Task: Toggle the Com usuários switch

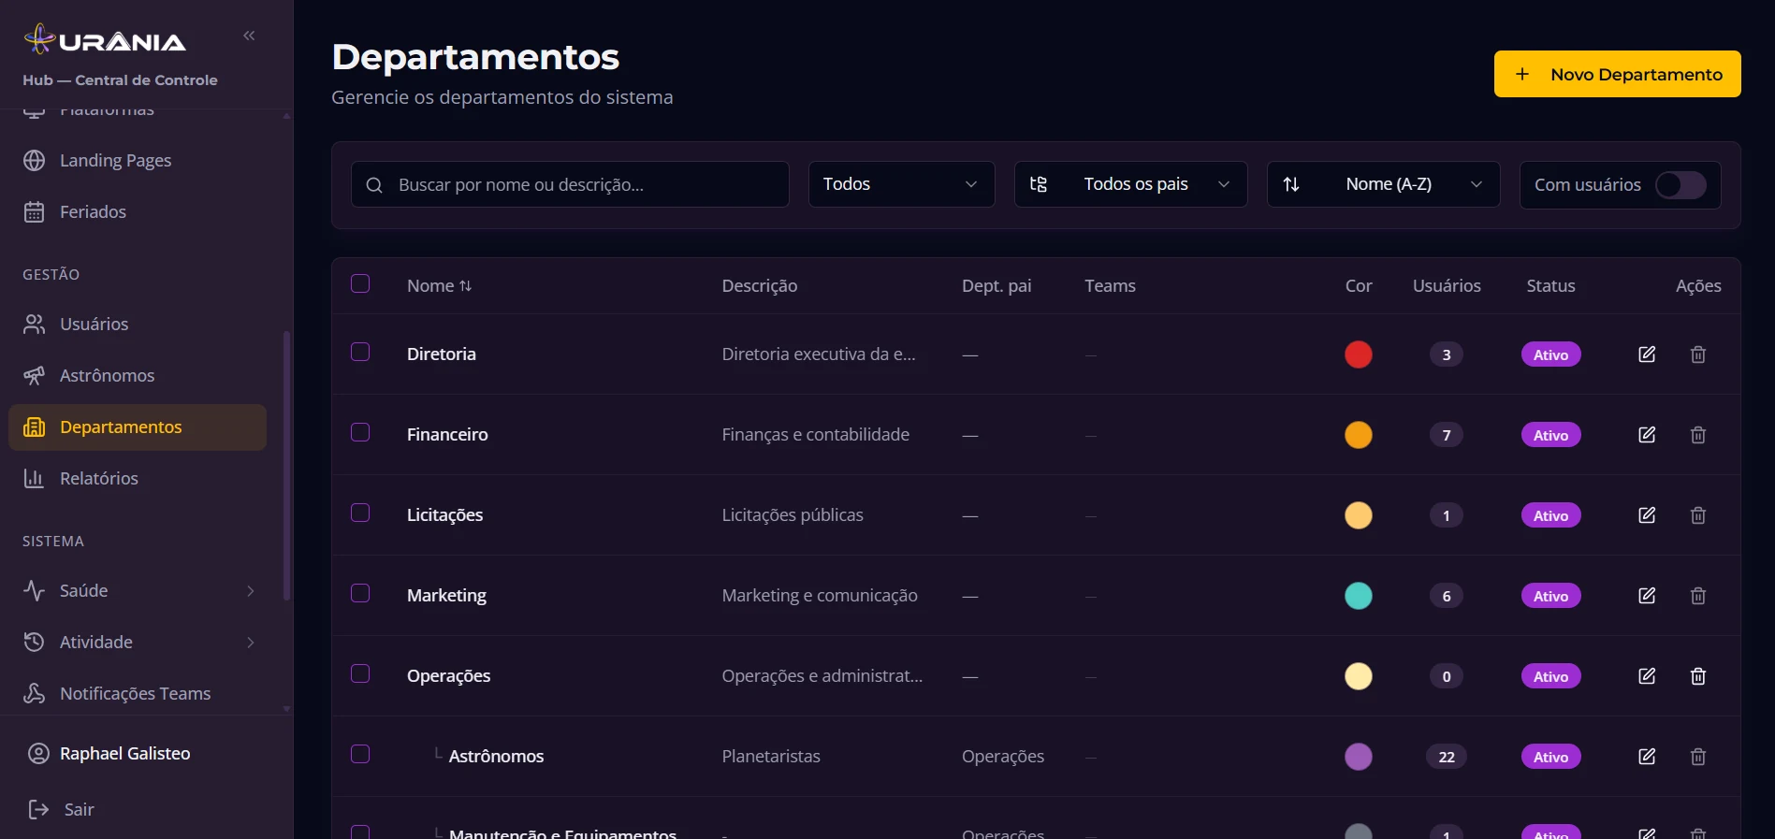Action: (1680, 185)
